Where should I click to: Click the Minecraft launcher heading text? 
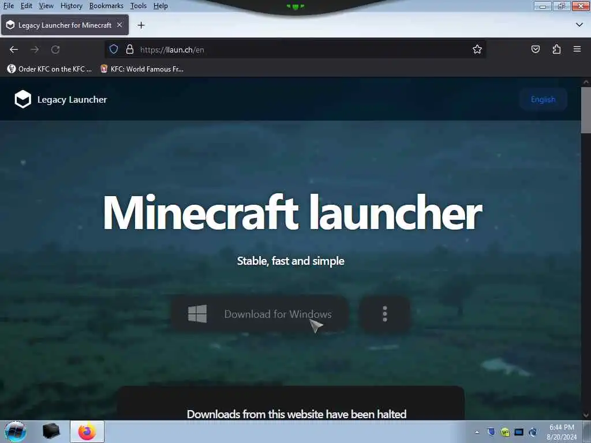(x=293, y=212)
